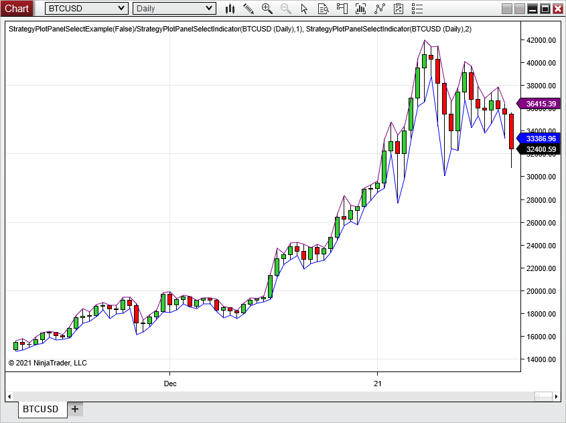566x423 pixels.
Task: Click the 21 date axis label
Action: [378, 384]
